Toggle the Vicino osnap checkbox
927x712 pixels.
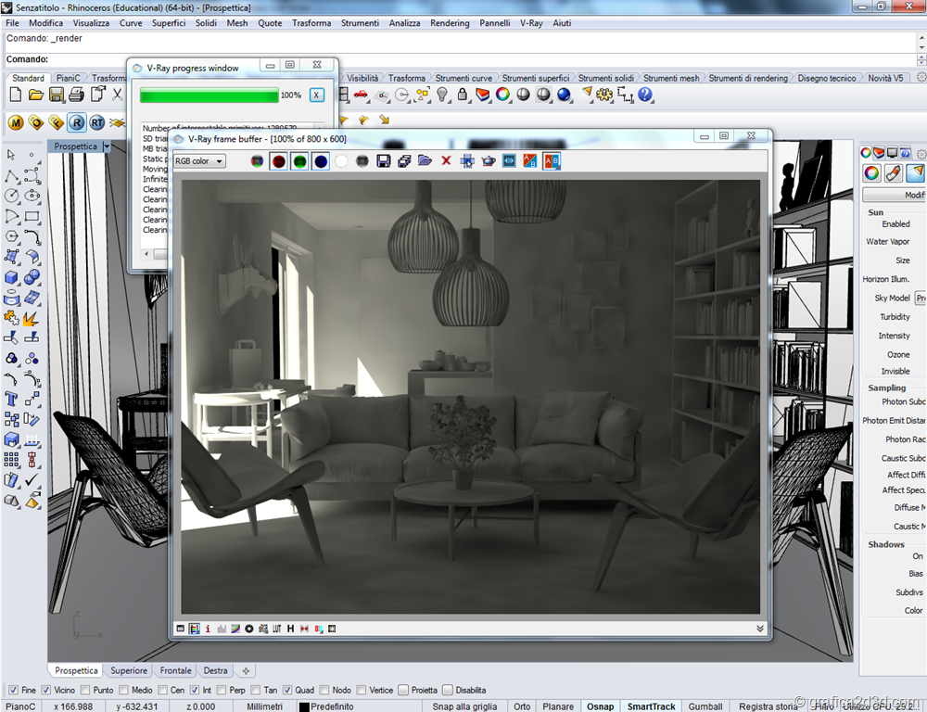coord(45,690)
